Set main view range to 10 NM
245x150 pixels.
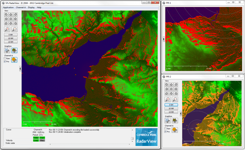(x=11, y=38)
